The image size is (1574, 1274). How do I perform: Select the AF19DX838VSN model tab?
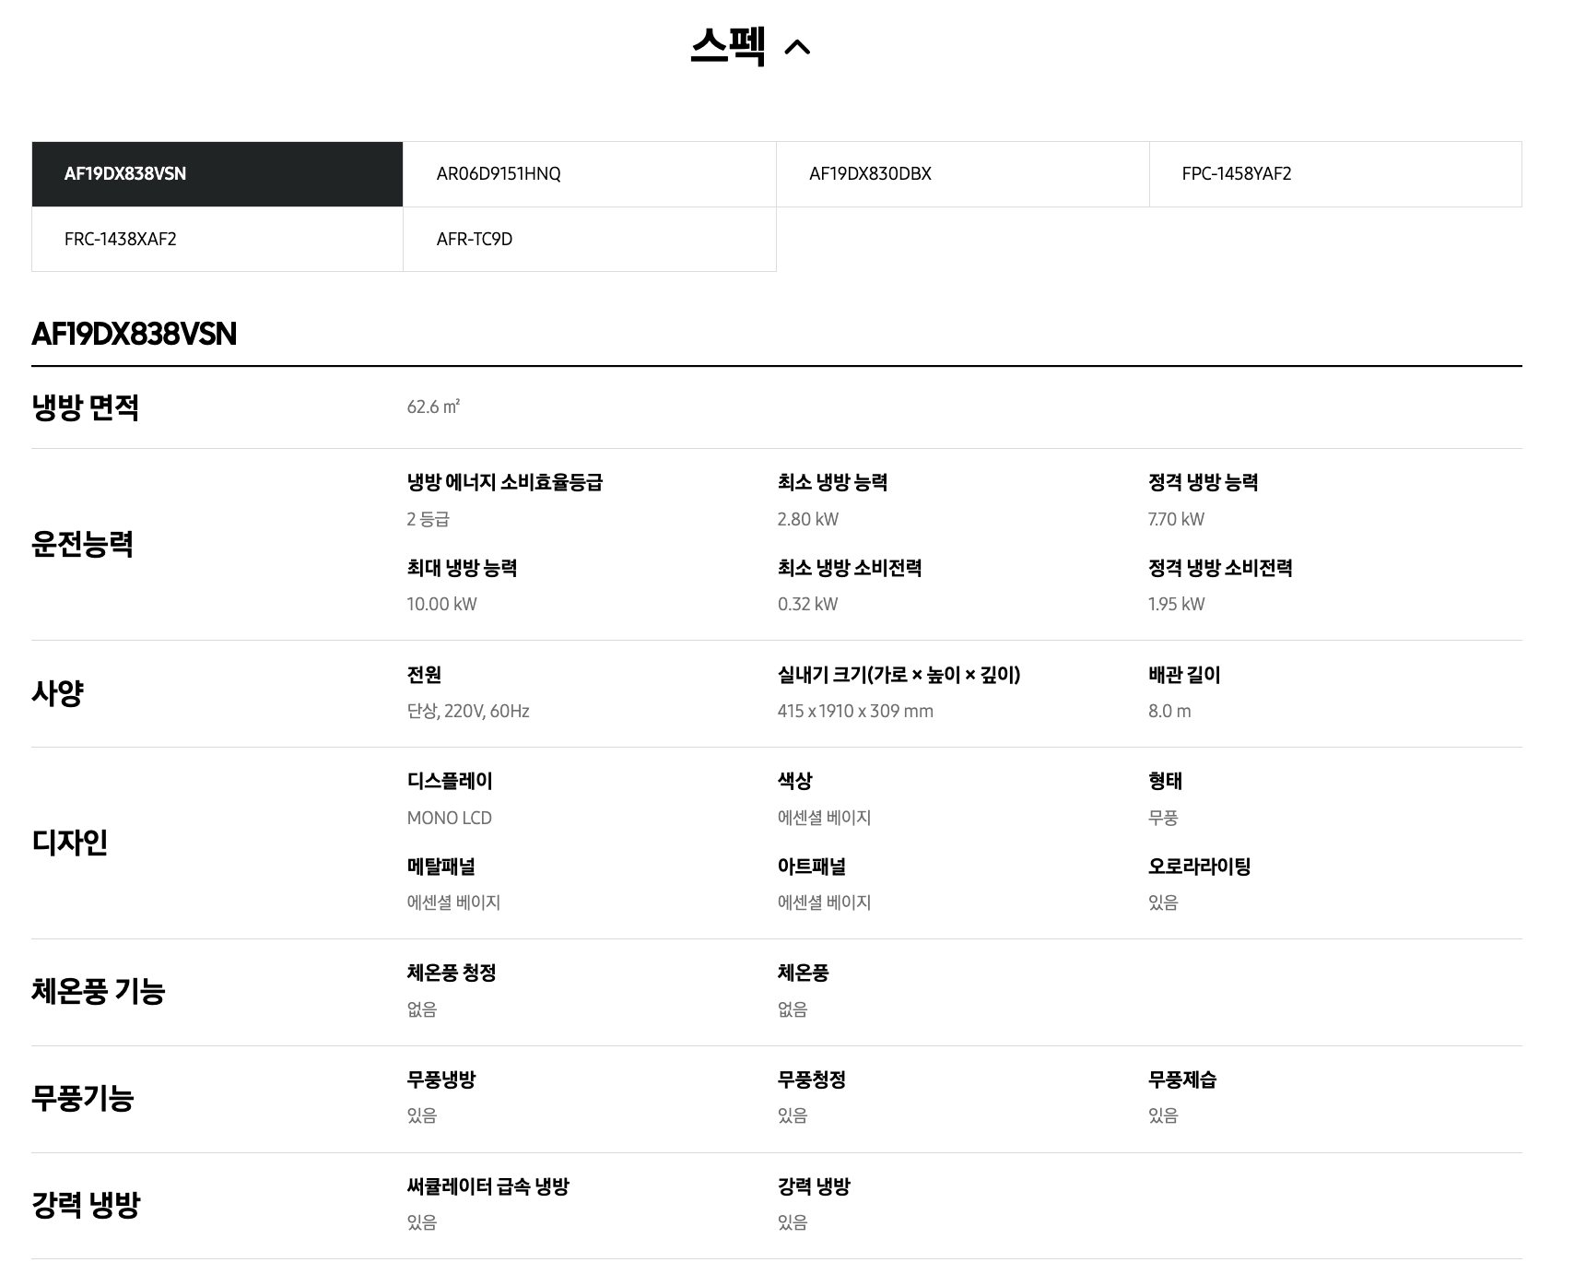(217, 174)
